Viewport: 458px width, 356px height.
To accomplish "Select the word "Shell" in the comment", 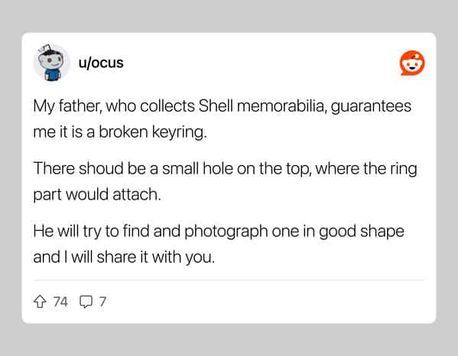I will (x=216, y=105).
